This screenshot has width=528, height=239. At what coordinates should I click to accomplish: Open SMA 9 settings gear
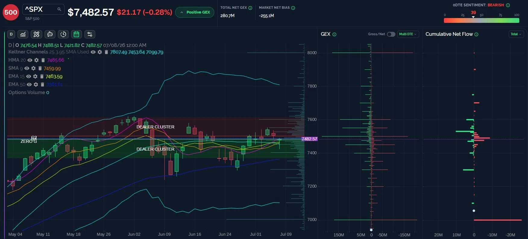pos(33,68)
